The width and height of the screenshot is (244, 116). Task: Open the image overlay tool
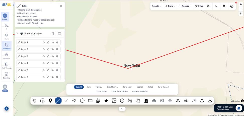(x=114, y=101)
